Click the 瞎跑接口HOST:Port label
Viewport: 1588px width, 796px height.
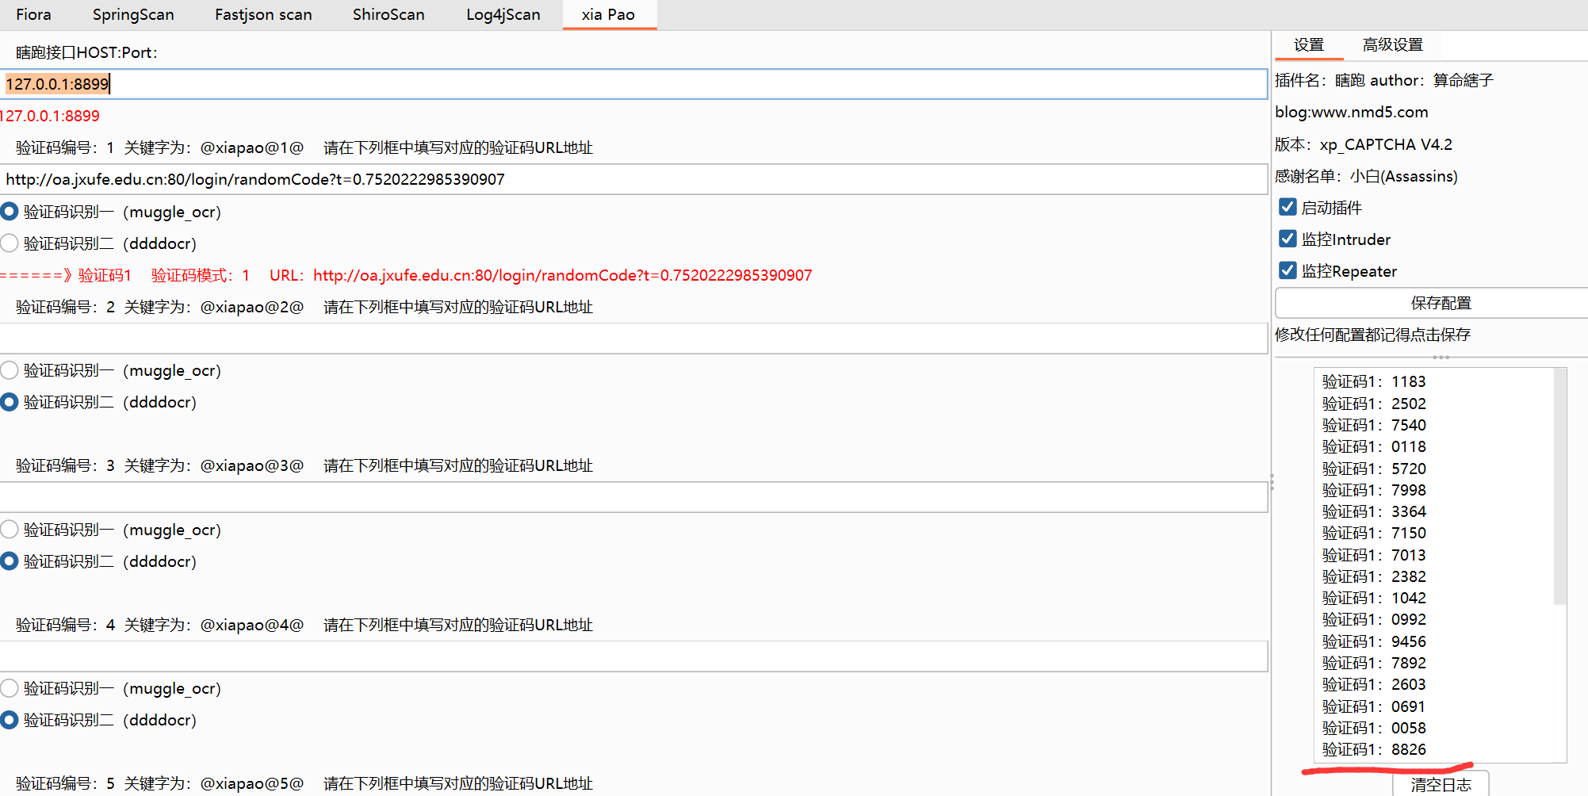pos(86,52)
